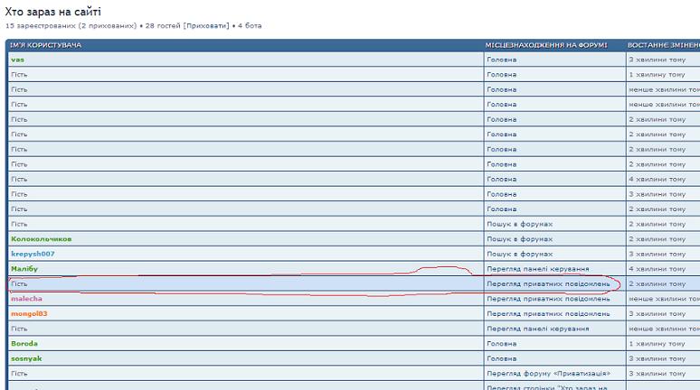Viewport: 700px width, 390px height.
Task: View mongol83's profile
Action: [x=29, y=313]
